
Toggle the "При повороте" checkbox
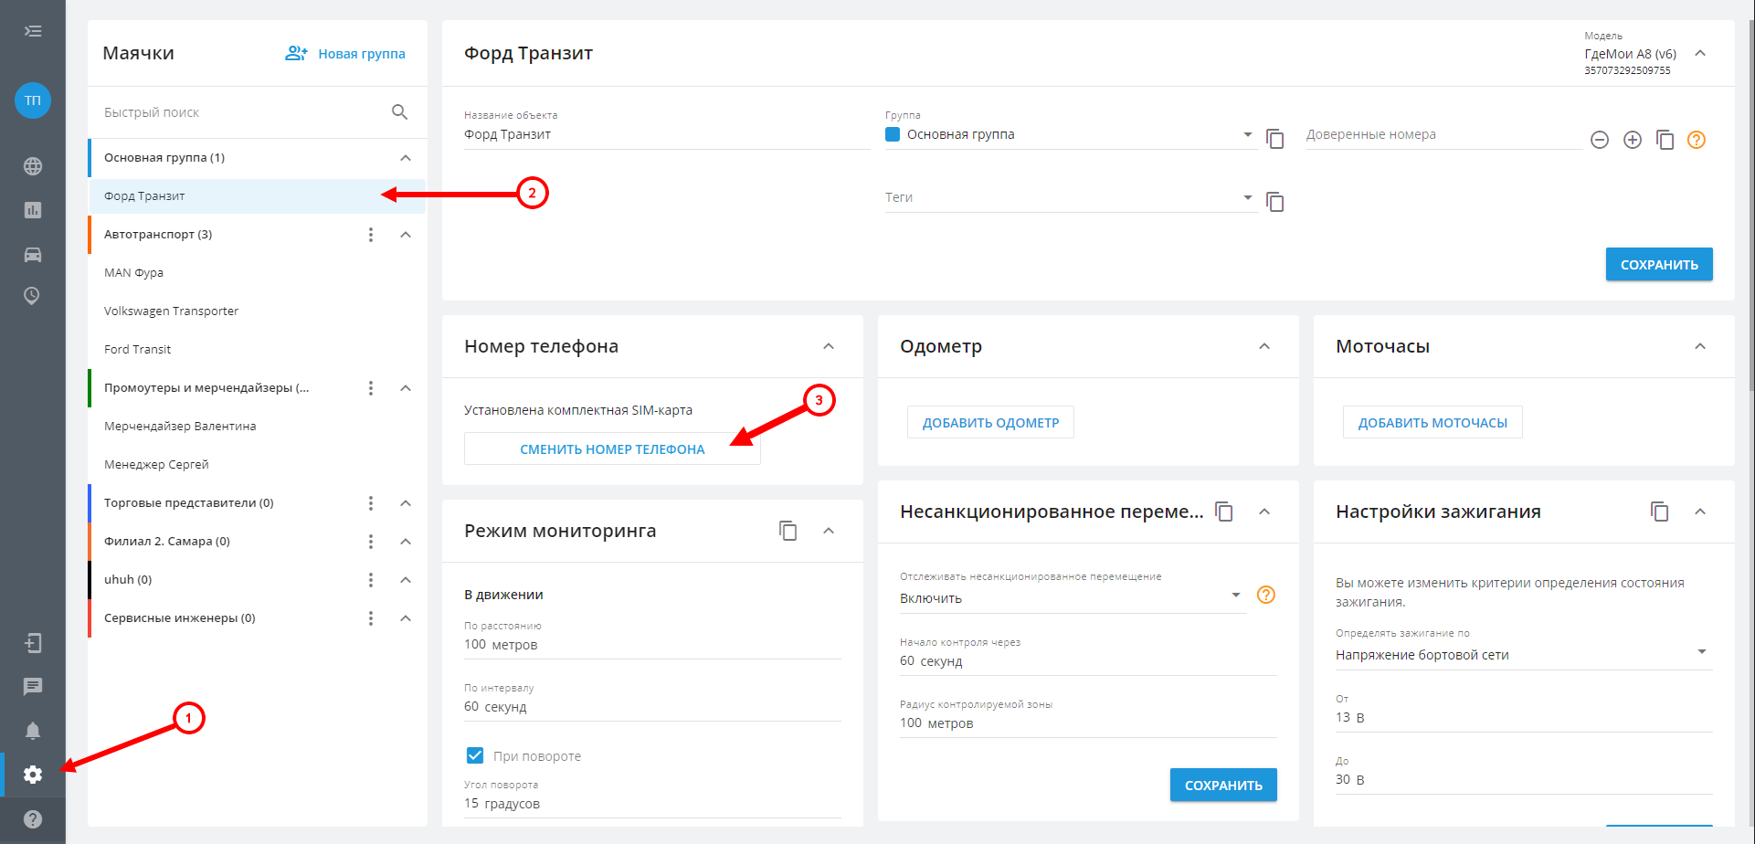tap(475, 755)
